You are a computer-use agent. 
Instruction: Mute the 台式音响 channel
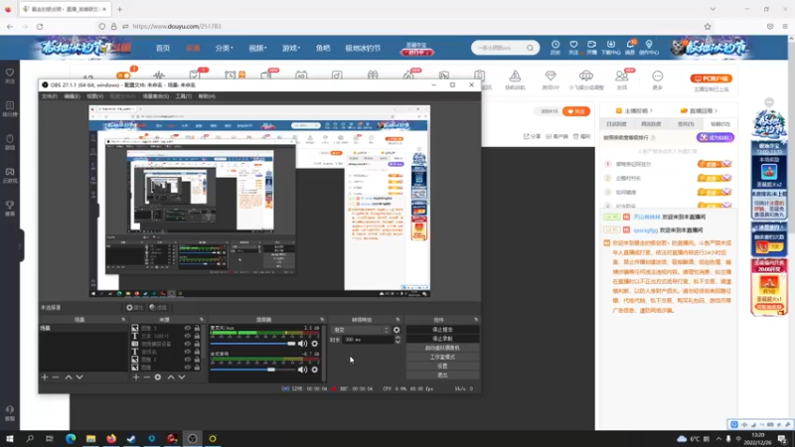tap(303, 370)
